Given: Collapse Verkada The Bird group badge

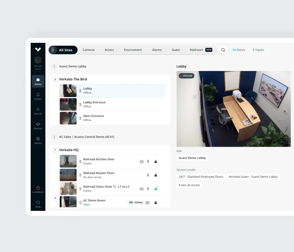Looking at the screenshot, I should (x=55, y=79).
